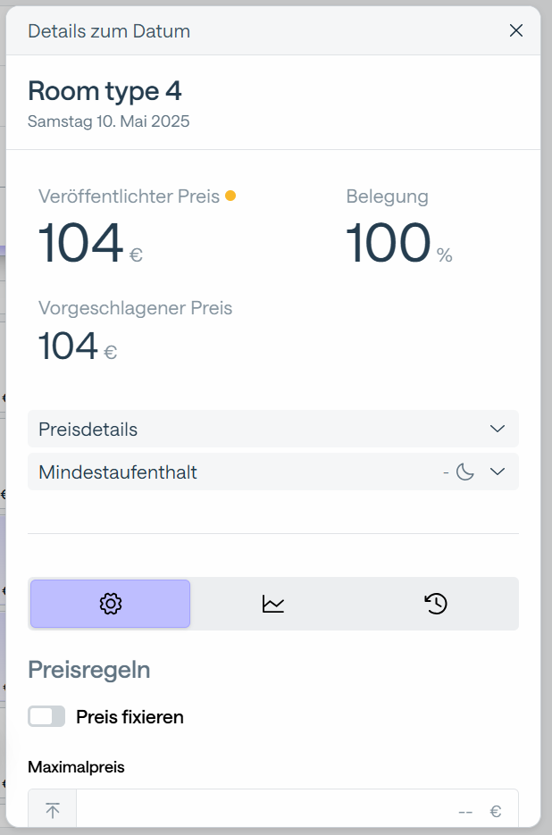Expand Preisdetails with its chevron arrow
The height and width of the screenshot is (835, 552).
498,429
